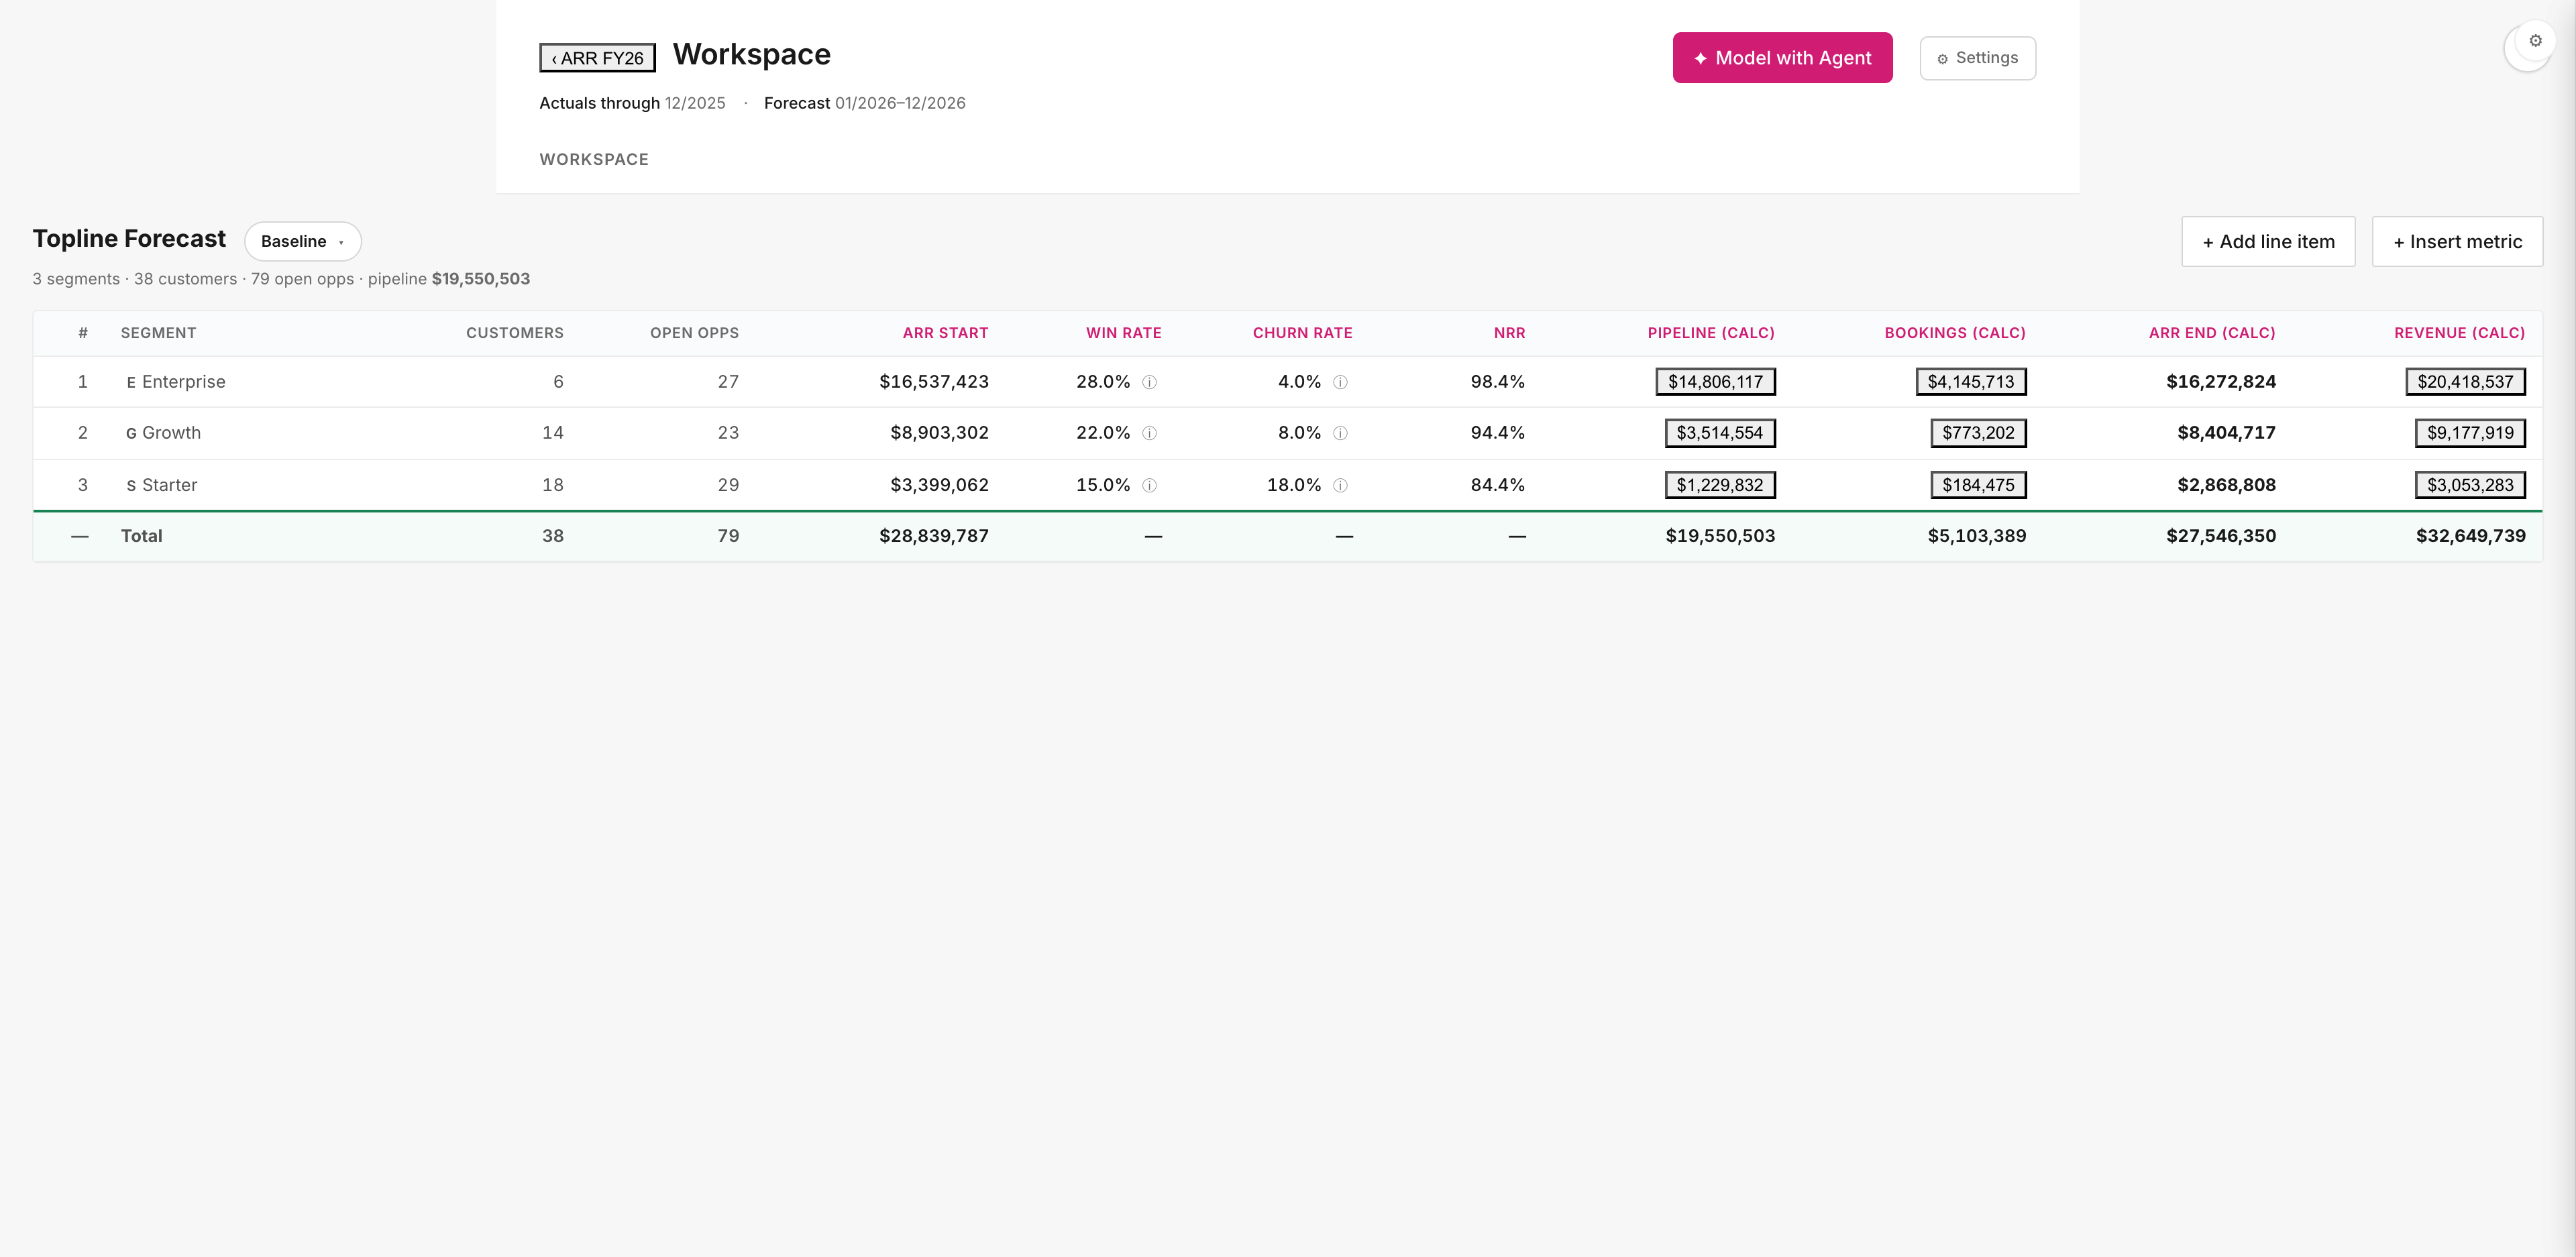Image resolution: width=2576 pixels, height=1257 pixels.
Task: Click the ARR END (CALC) header
Action: click(2212, 333)
